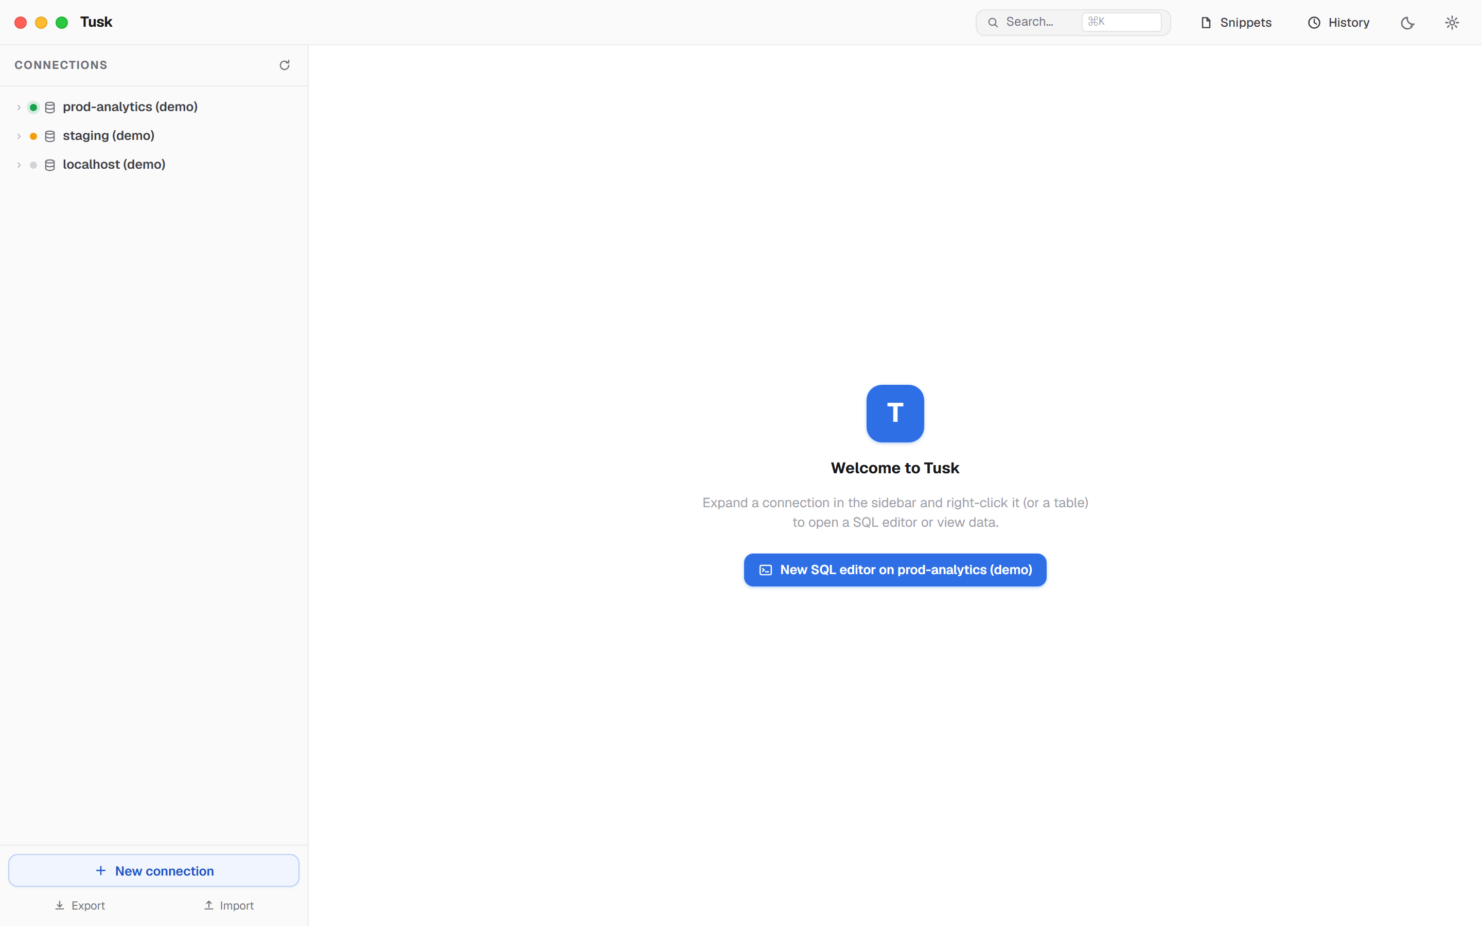Click the download arrow icon beside Export
1482x926 pixels.
click(x=59, y=905)
